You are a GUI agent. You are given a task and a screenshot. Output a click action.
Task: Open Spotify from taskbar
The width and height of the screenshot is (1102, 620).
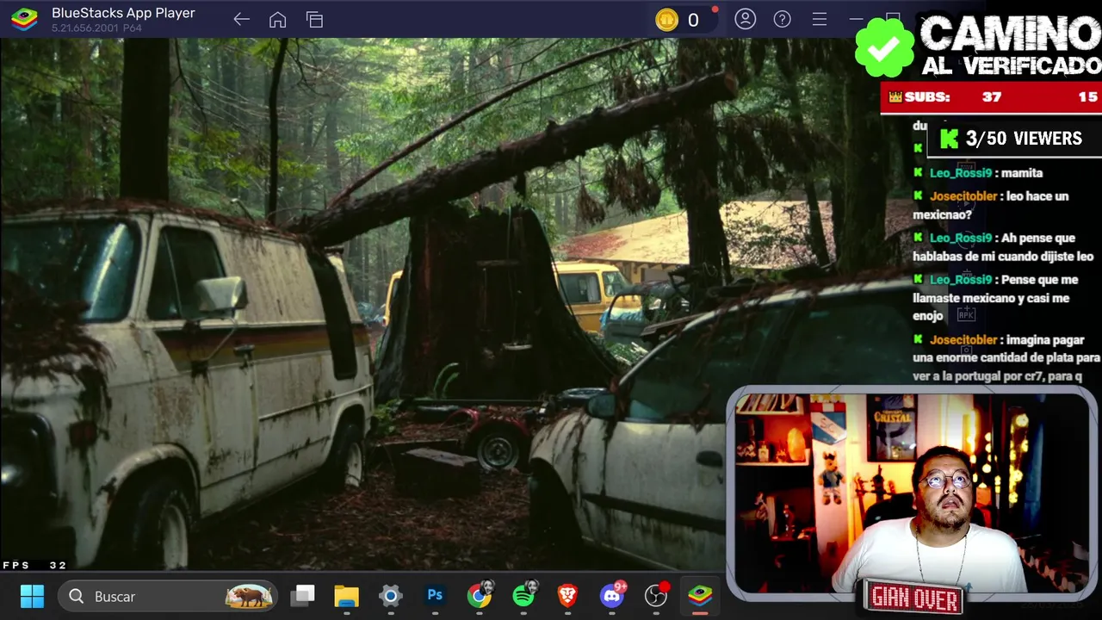tap(523, 595)
